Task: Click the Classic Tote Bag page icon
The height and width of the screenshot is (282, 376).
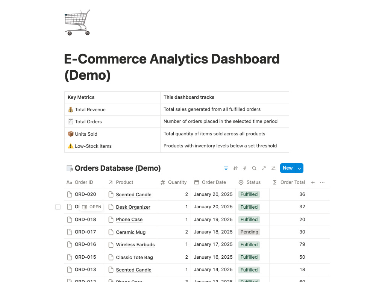Action: click(111, 257)
